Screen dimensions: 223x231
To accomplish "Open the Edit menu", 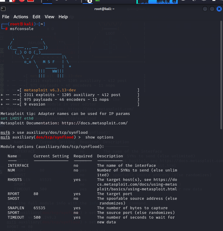I will pos(36,17).
